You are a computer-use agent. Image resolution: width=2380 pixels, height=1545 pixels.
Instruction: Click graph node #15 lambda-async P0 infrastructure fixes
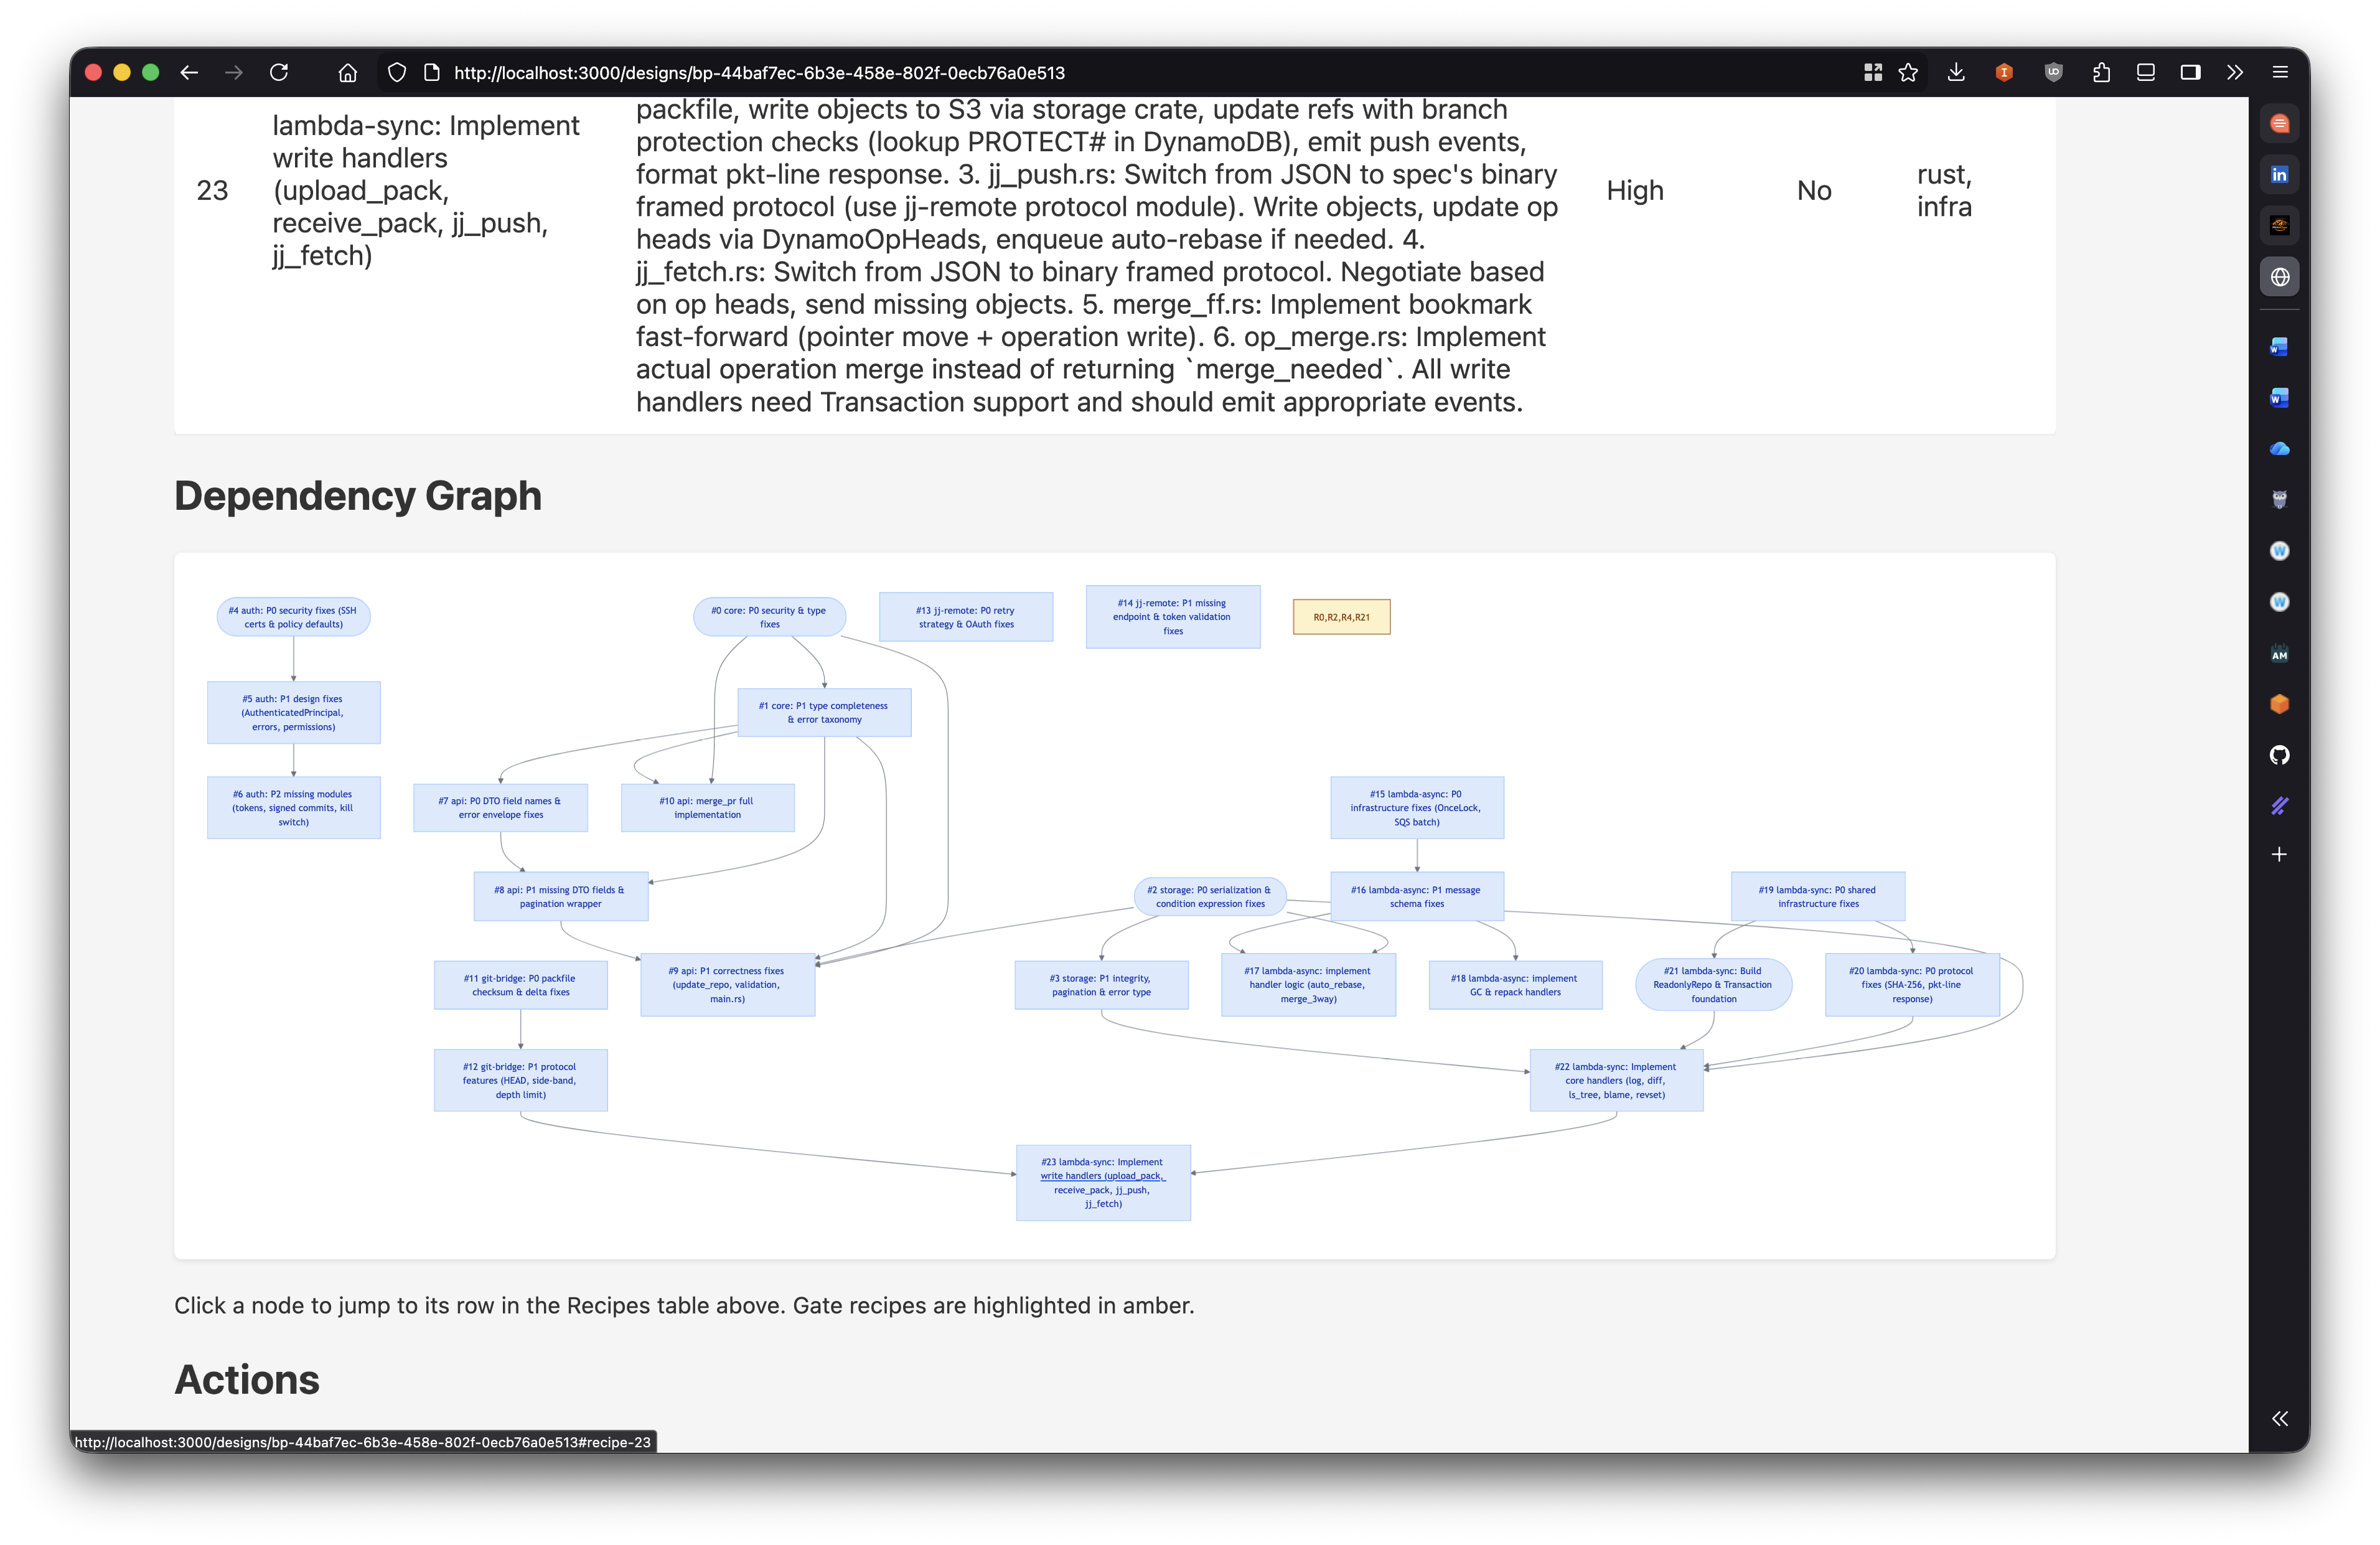click(1417, 808)
